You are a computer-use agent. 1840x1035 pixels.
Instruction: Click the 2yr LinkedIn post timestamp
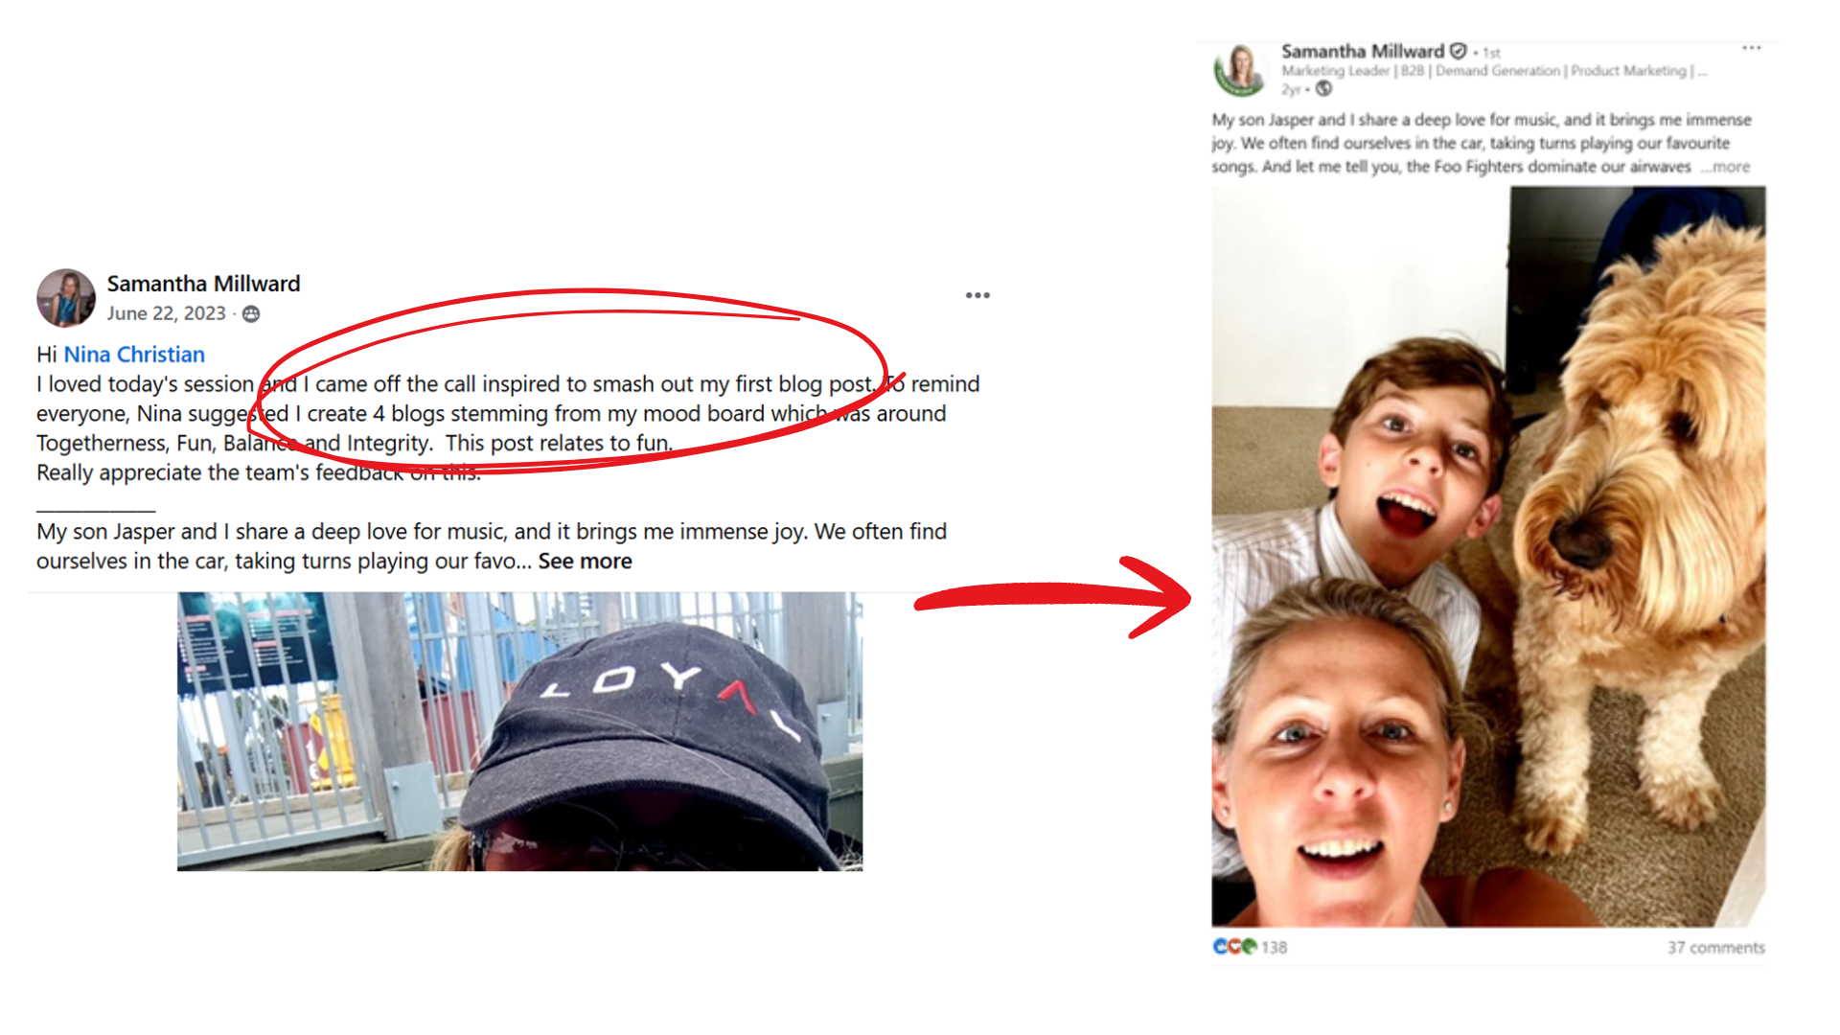1291,89
